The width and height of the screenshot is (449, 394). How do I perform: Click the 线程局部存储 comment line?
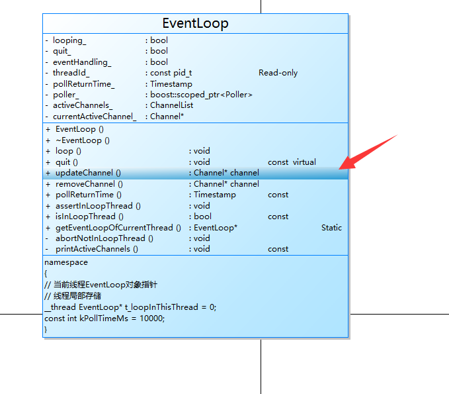point(73,296)
